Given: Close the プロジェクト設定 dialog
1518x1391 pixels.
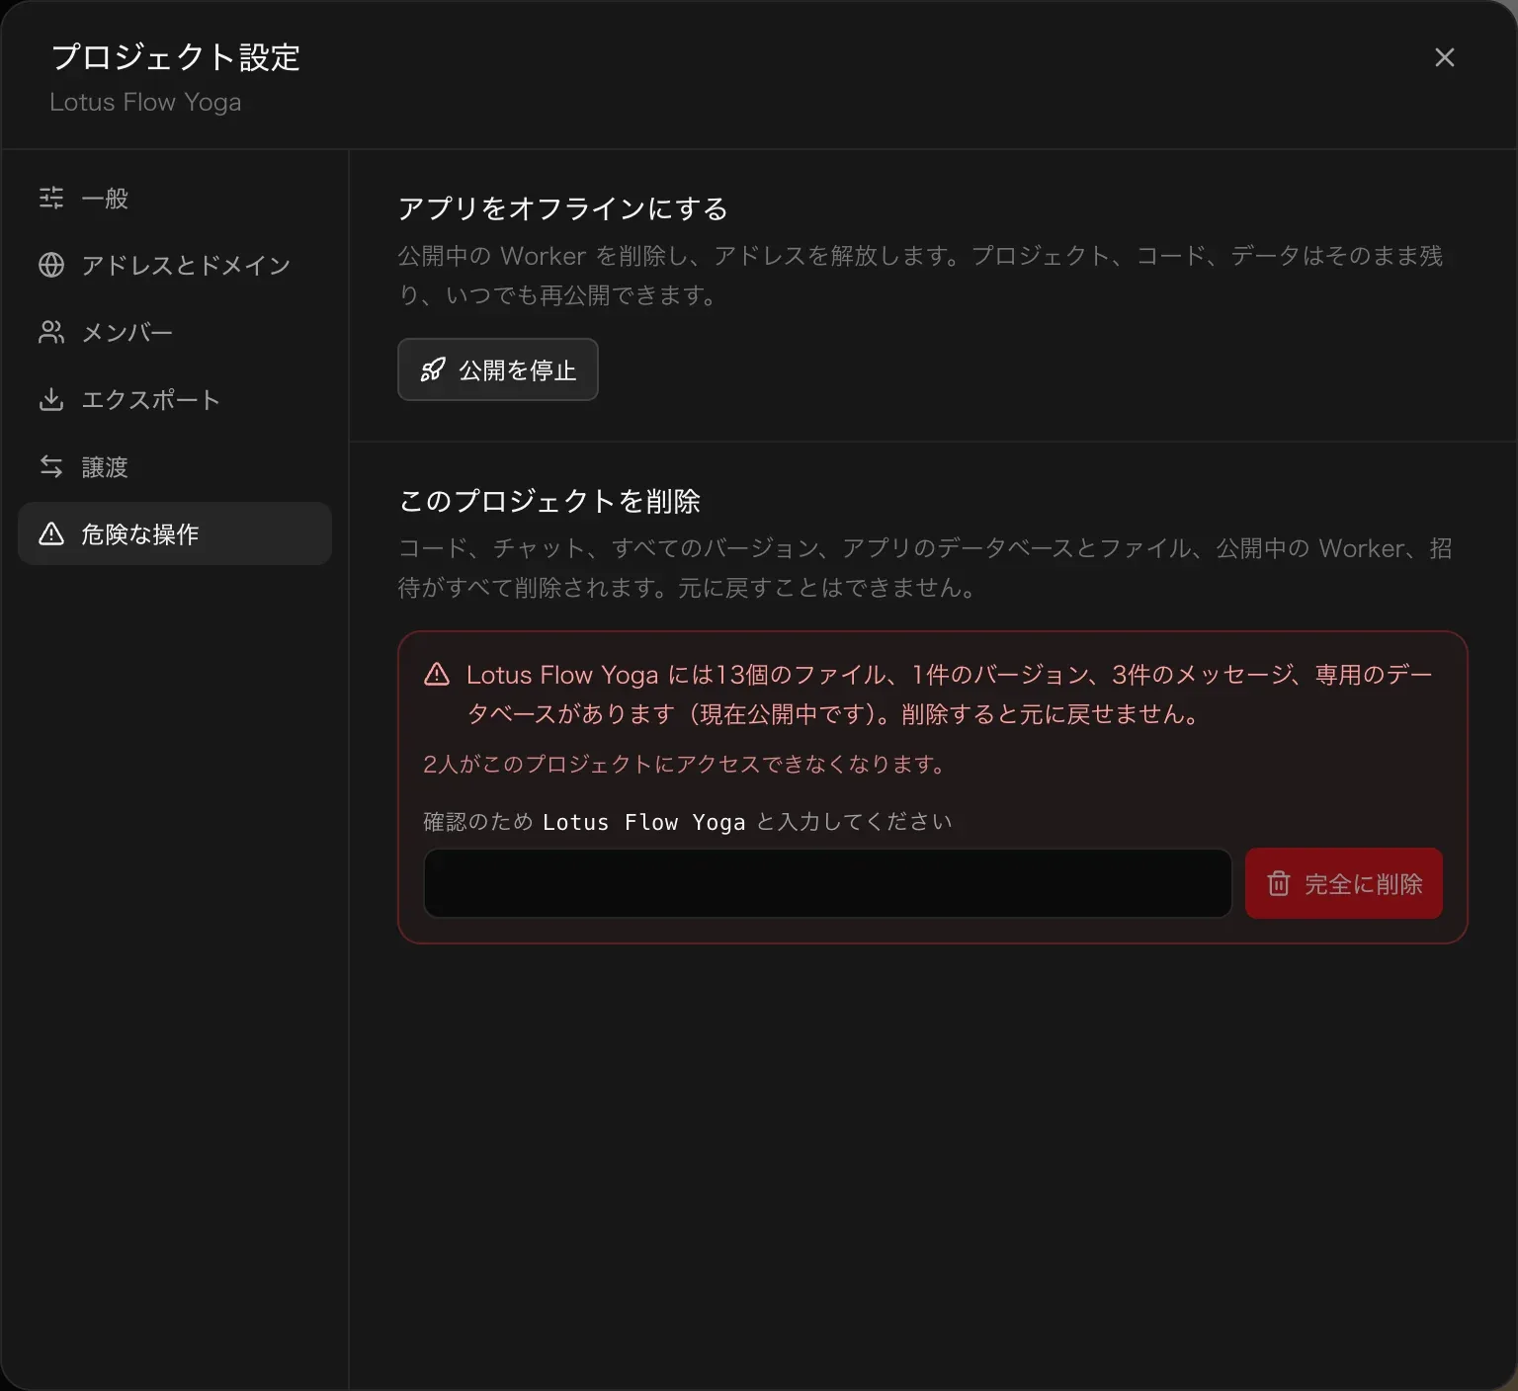Looking at the screenshot, I should (1445, 57).
